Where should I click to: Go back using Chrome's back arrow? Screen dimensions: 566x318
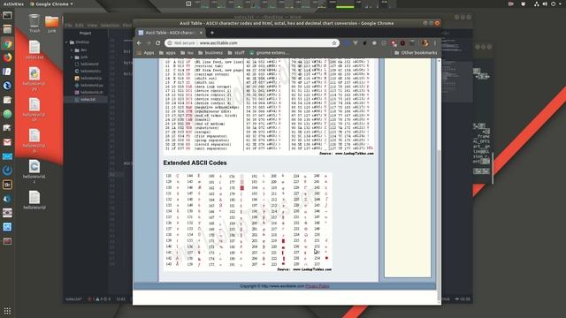(140, 43)
